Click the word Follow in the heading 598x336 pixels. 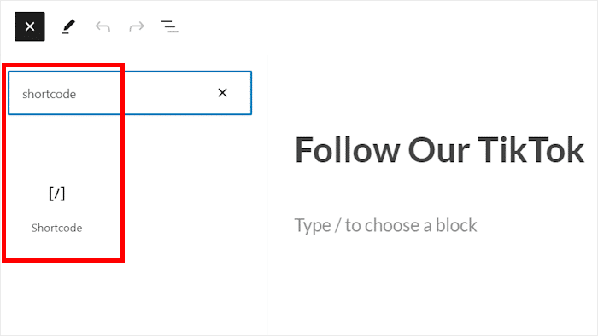tap(347, 150)
